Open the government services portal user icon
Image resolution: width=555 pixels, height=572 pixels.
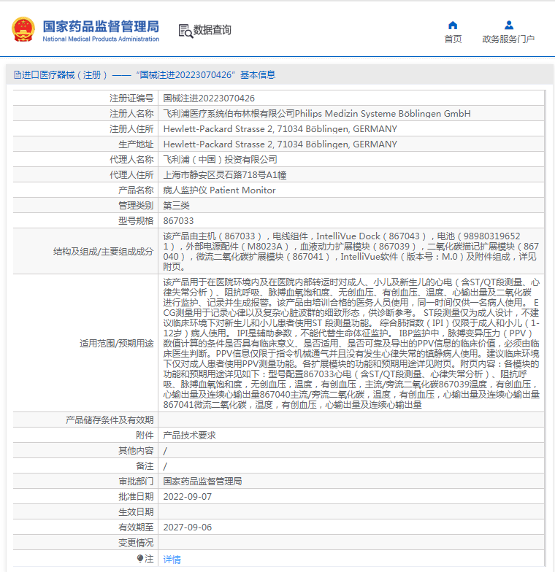click(508, 25)
